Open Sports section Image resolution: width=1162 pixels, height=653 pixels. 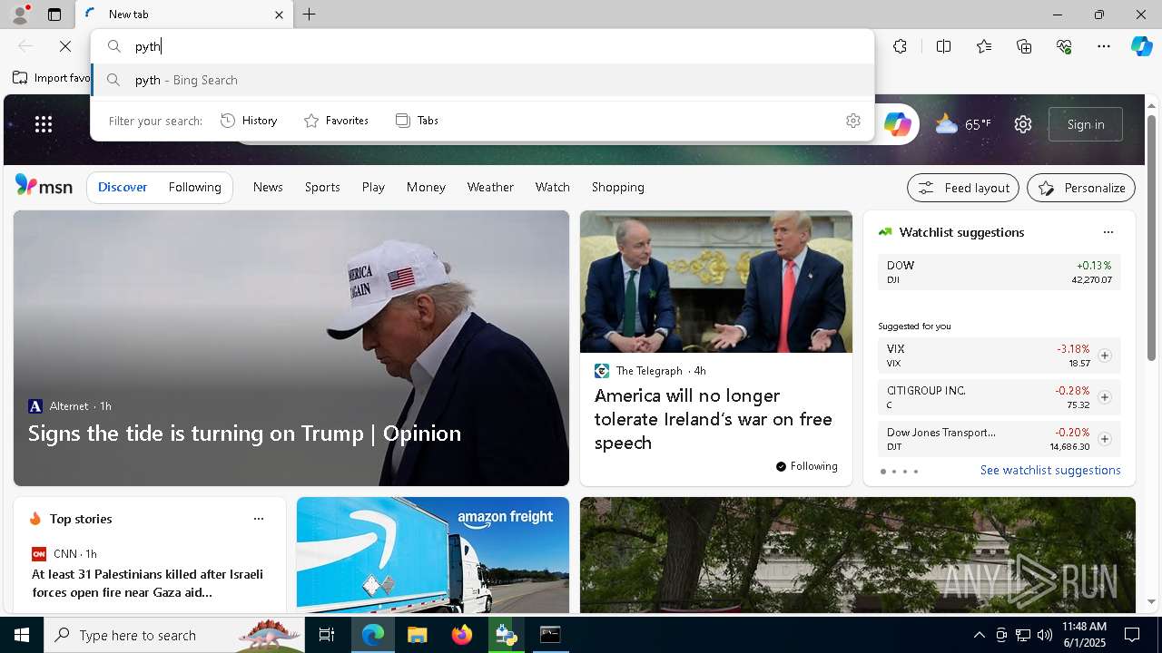tap(322, 187)
